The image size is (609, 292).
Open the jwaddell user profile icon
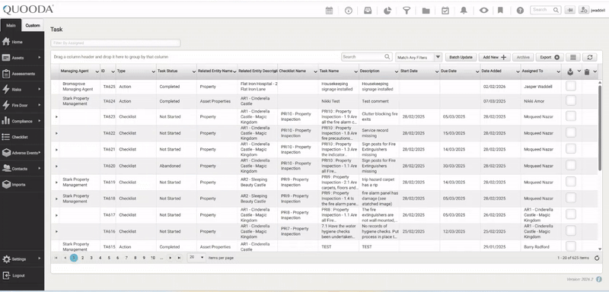(x=583, y=10)
